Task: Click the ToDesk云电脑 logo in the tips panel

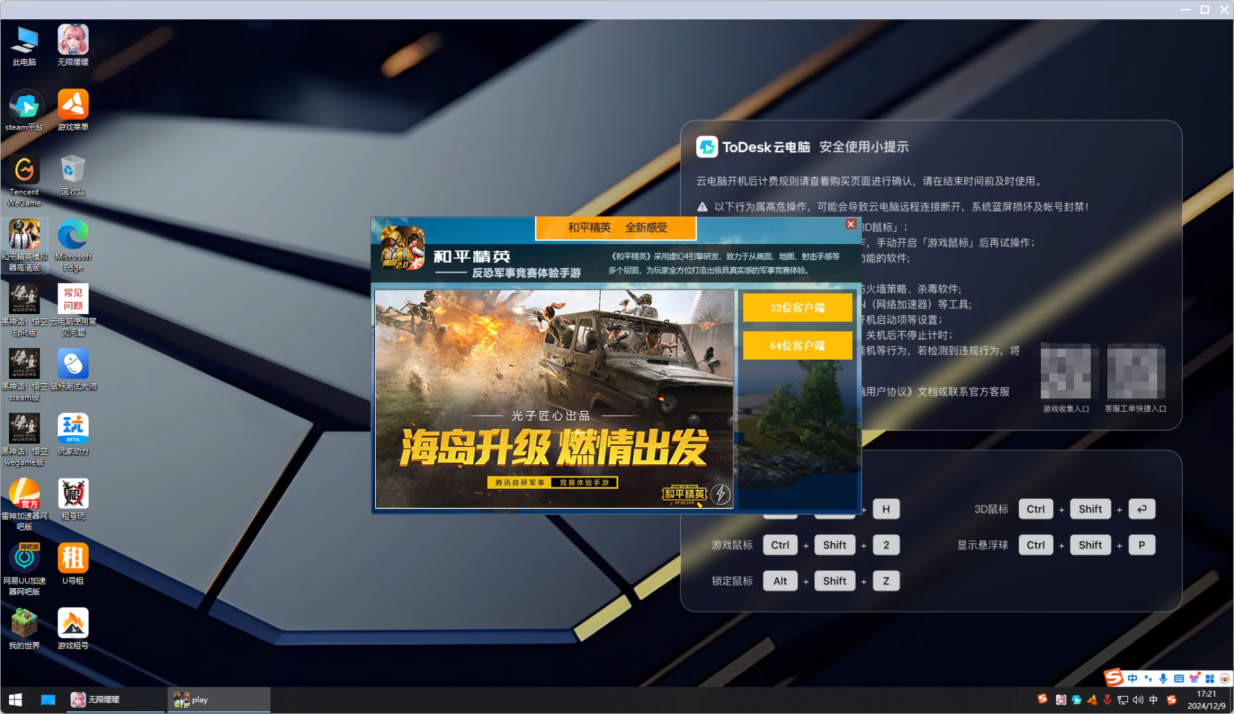Action: pyautogui.click(x=707, y=147)
